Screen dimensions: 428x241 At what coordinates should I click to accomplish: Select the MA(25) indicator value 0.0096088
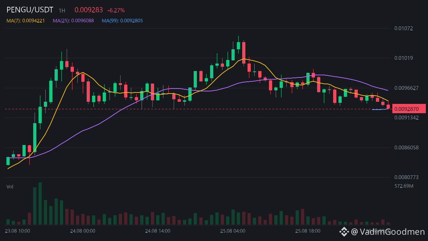tap(73, 21)
